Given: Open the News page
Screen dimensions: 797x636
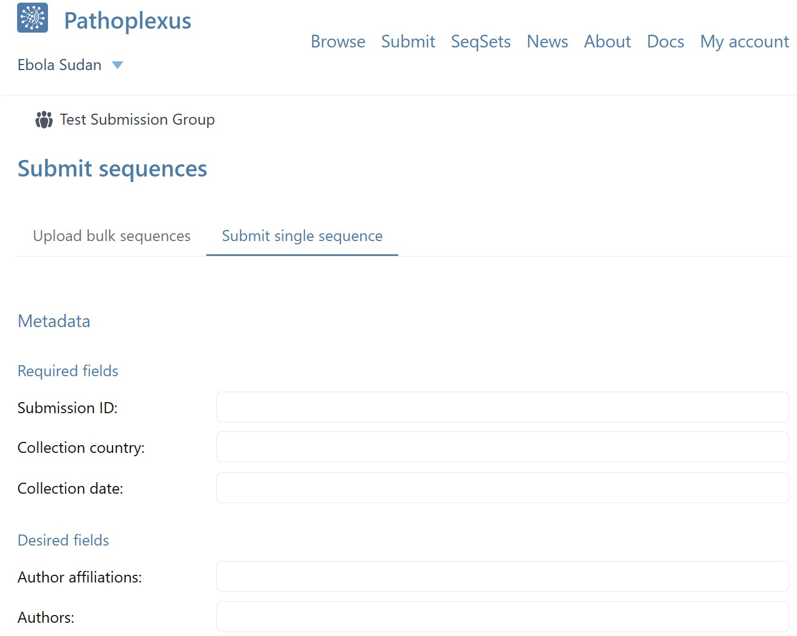Looking at the screenshot, I should 547,42.
